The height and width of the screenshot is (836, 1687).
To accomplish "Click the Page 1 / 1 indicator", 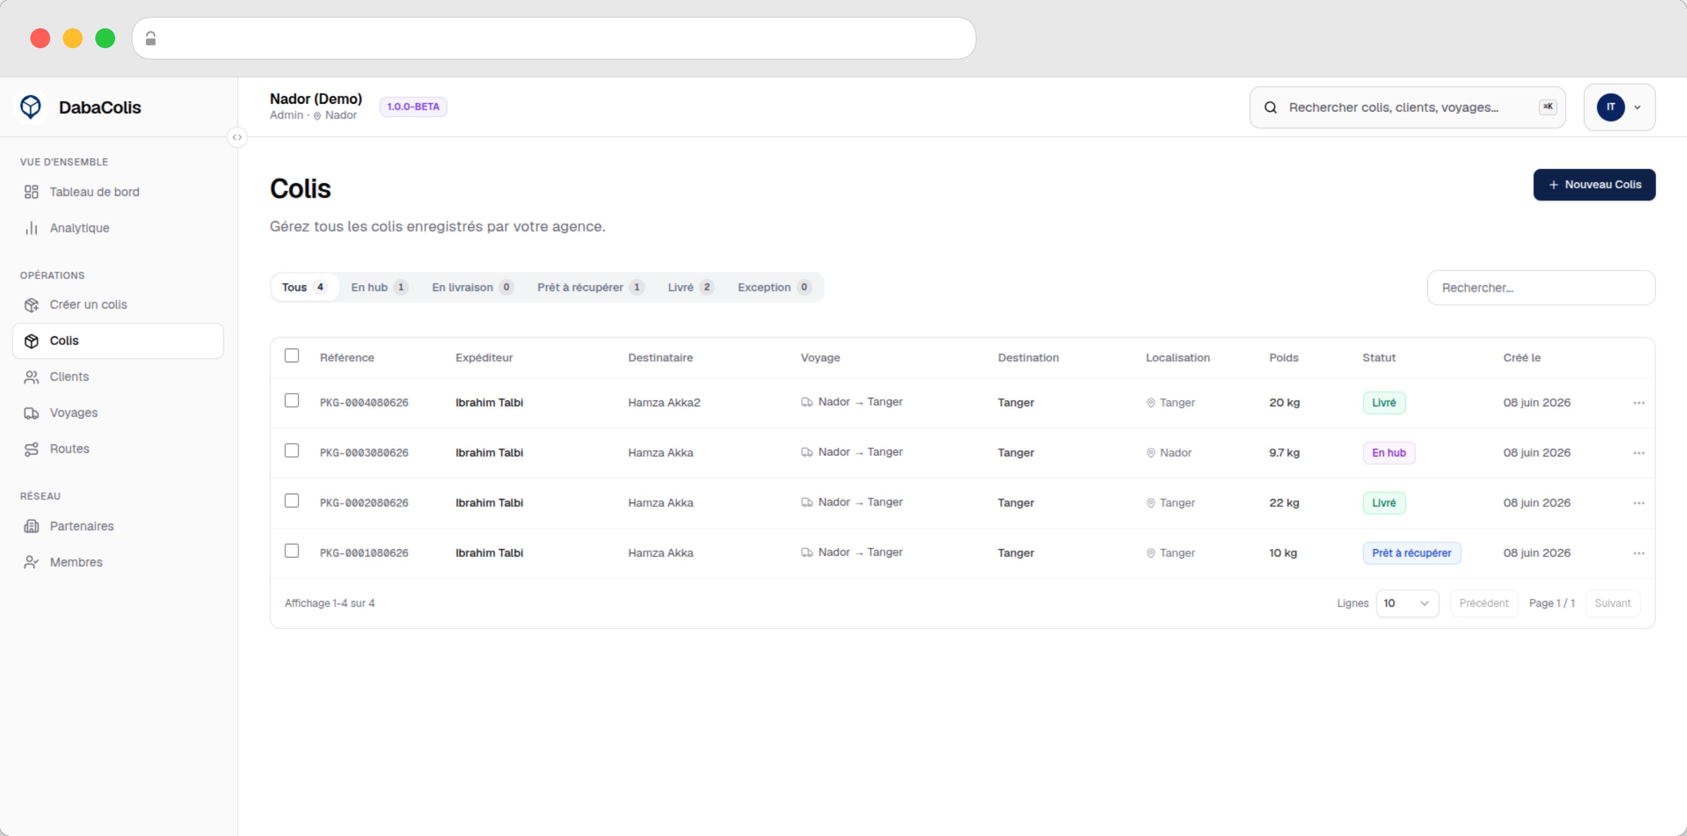I will [1551, 604].
